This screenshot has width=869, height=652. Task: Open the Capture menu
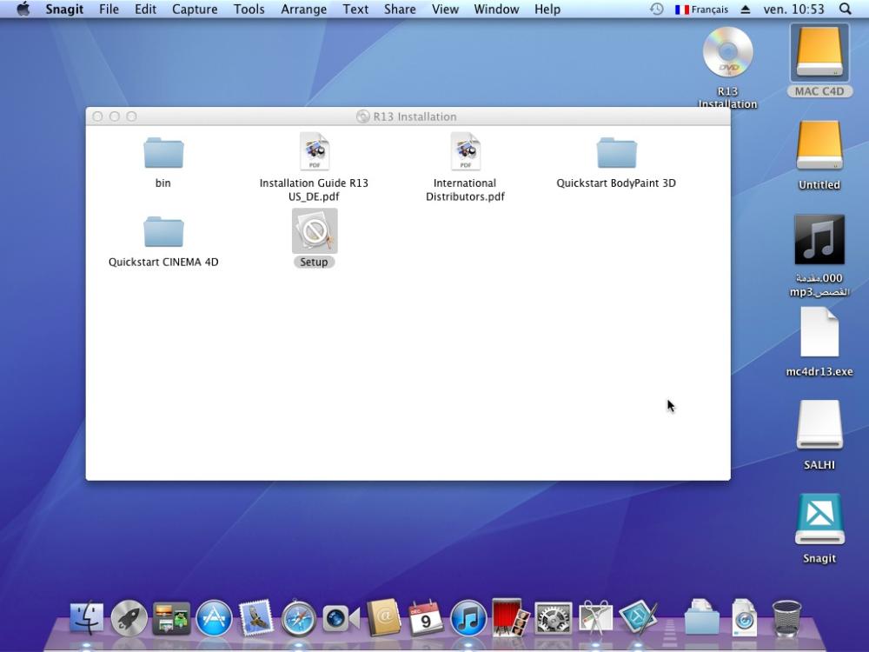click(195, 9)
